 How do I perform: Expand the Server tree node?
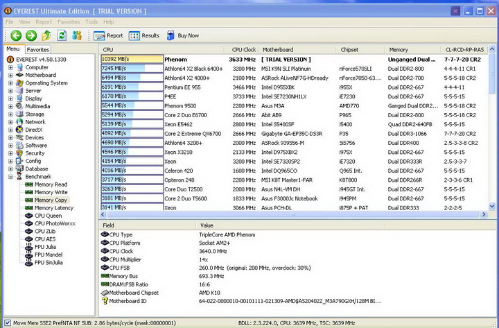[10, 91]
